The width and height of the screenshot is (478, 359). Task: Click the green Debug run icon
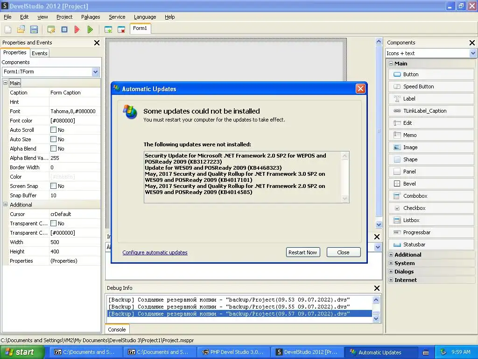[90, 29]
